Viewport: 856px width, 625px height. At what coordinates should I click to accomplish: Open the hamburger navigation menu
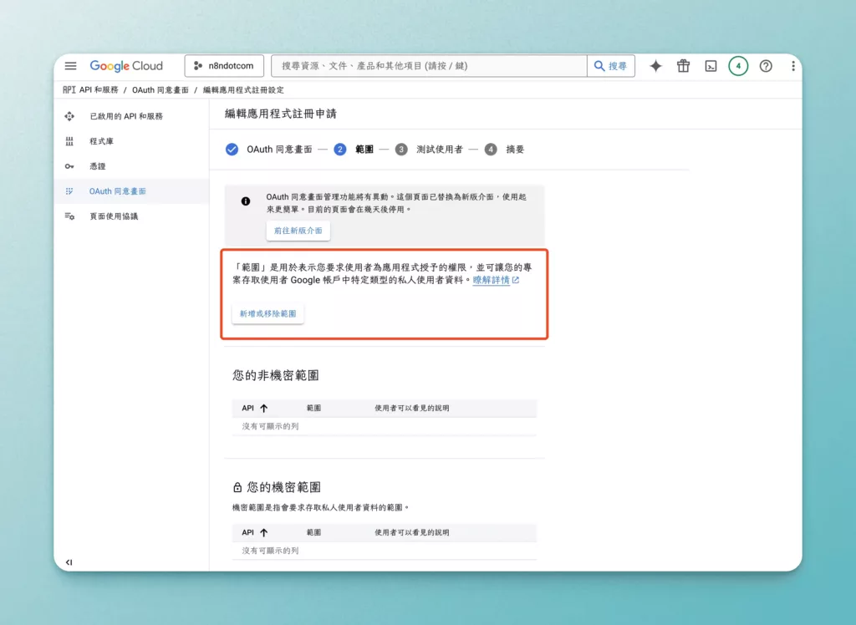coord(70,66)
